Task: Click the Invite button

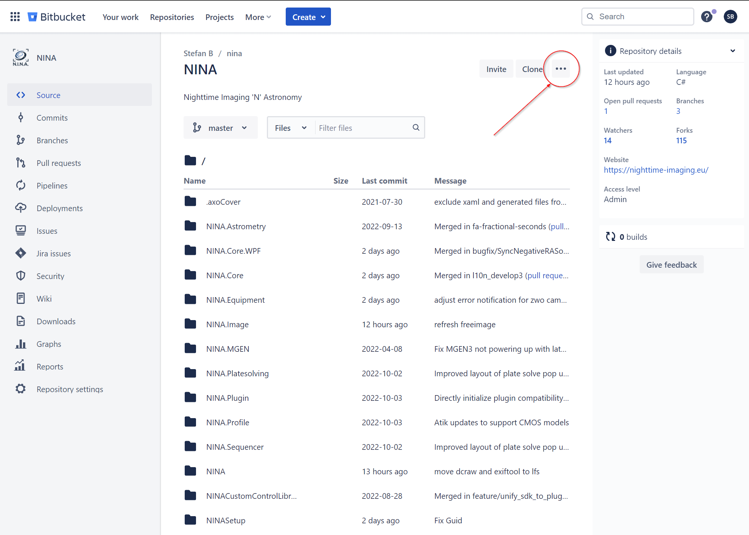Action: (x=496, y=69)
